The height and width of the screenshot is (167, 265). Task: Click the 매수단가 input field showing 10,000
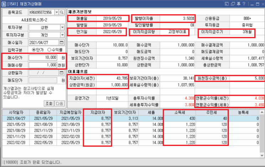tap(43, 58)
